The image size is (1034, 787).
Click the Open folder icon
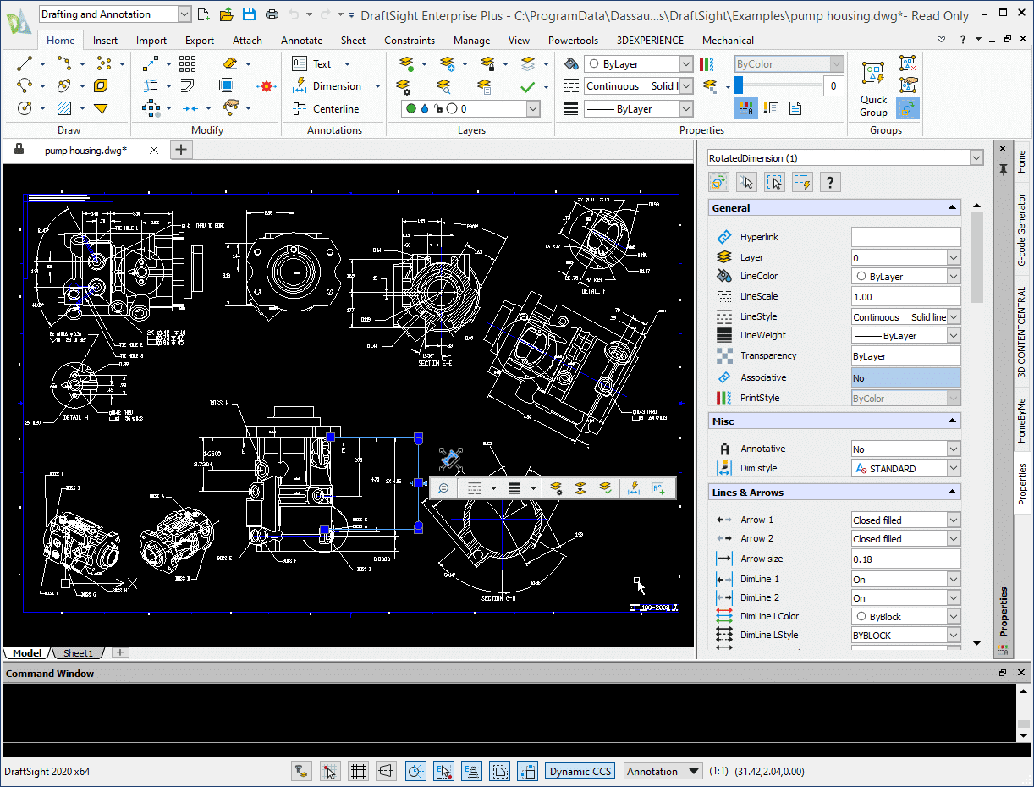pyautogui.click(x=226, y=14)
